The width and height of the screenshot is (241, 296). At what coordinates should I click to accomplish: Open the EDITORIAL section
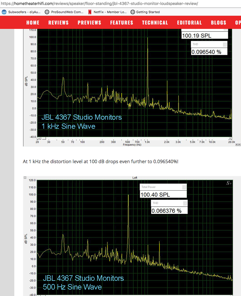[x=189, y=23]
